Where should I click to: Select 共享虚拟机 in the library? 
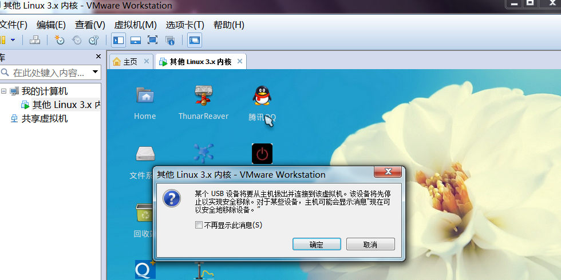coord(45,118)
